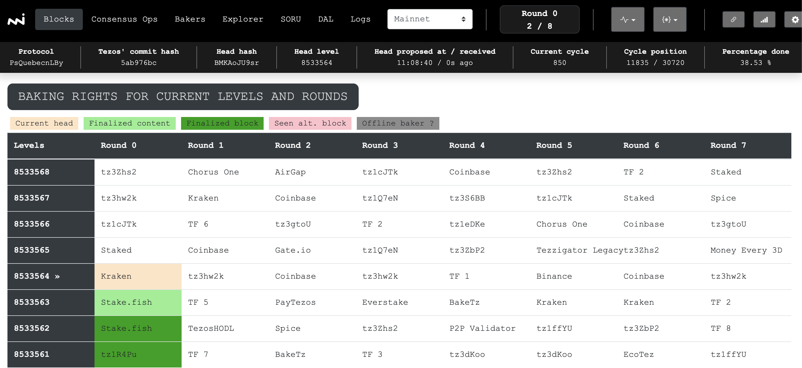The height and width of the screenshot is (368, 802).
Task: Open the Explorer tab
Action: pos(243,19)
